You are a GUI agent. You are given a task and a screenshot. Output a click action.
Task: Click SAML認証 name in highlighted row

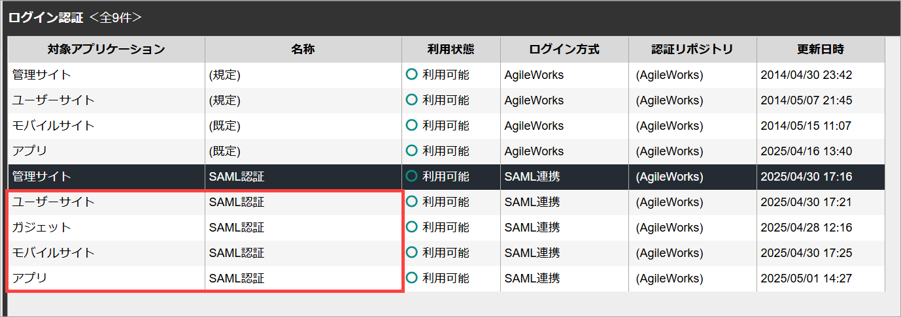(x=237, y=177)
